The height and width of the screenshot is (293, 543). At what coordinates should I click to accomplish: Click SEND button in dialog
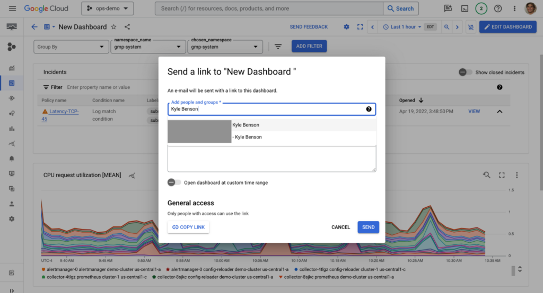pos(368,227)
